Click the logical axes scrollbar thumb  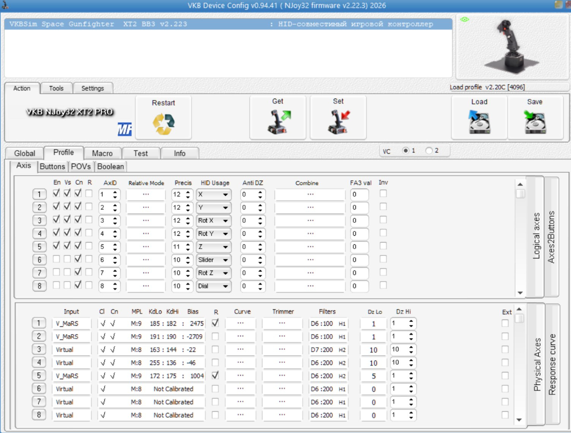tap(520, 193)
